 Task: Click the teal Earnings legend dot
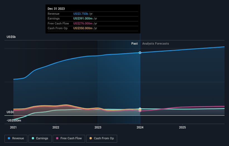pos(33,138)
